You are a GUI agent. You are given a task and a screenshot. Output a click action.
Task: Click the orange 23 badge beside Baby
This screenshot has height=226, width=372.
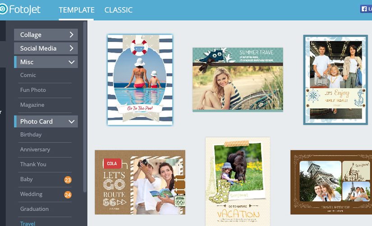click(68, 180)
